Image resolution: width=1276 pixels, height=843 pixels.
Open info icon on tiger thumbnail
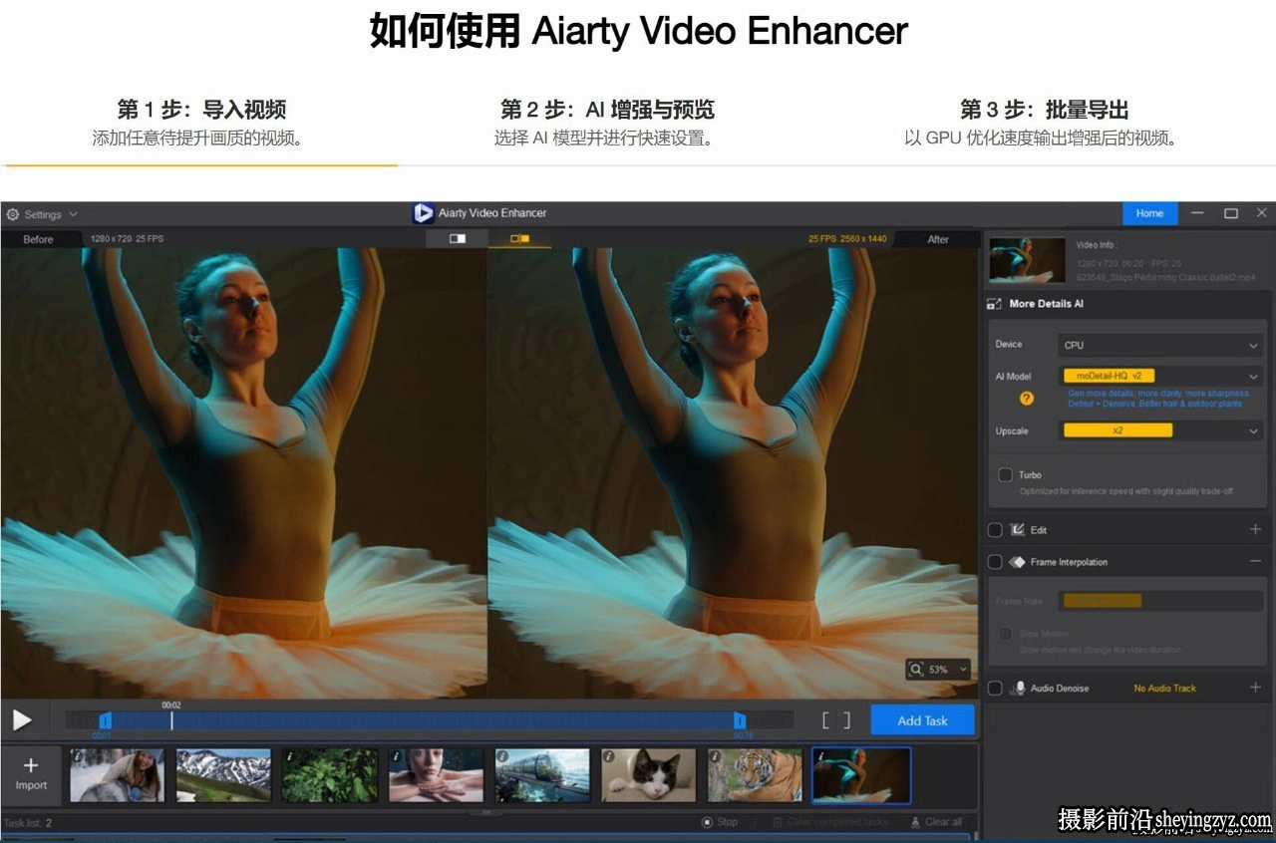click(x=715, y=756)
